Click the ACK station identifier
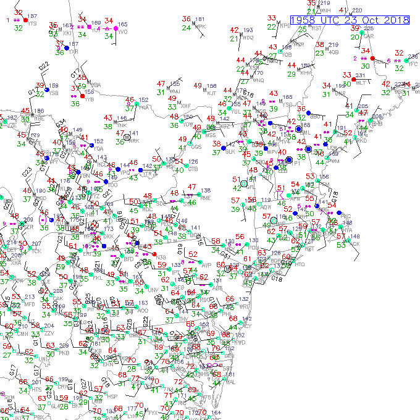The height and width of the screenshot is (420, 420). pos(355,244)
